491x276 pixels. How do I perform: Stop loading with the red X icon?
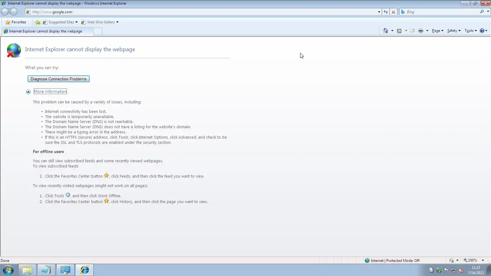click(x=393, y=12)
